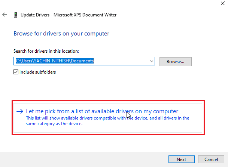This screenshot has width=228, height=167.
Task: Toggle the Include subfolders checkbox
Action: click(16, 72)
